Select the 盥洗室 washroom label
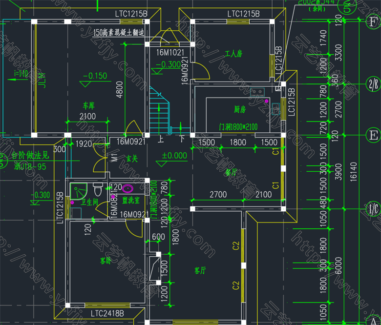The image size is (381, 325). (131, 200)
